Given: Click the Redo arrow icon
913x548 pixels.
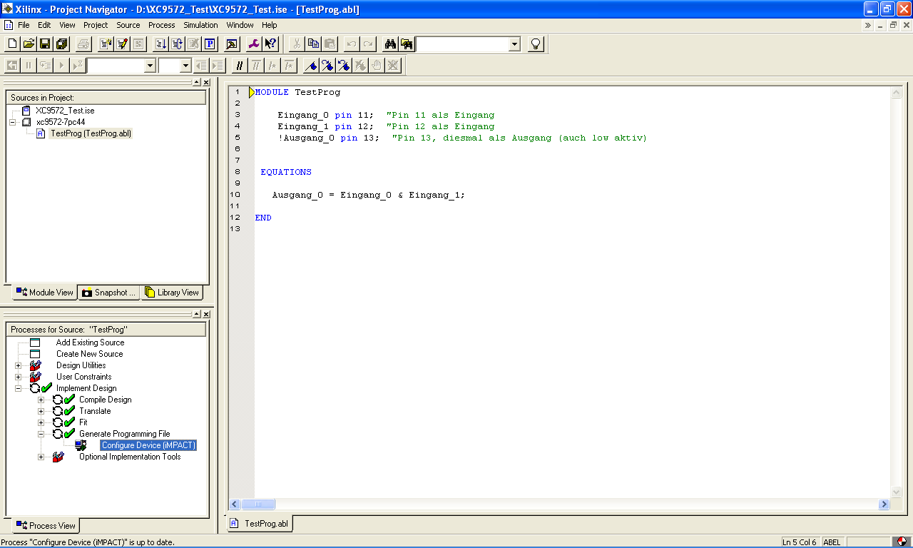Looking at the screenshot, I should (367, 44).
